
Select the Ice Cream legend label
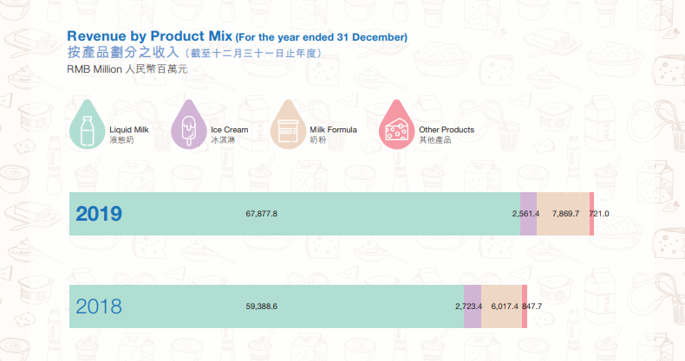click(230, 130)
